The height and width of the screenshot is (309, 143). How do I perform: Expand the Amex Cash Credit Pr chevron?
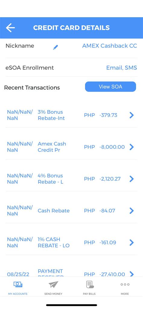click(x=132, y=147)
